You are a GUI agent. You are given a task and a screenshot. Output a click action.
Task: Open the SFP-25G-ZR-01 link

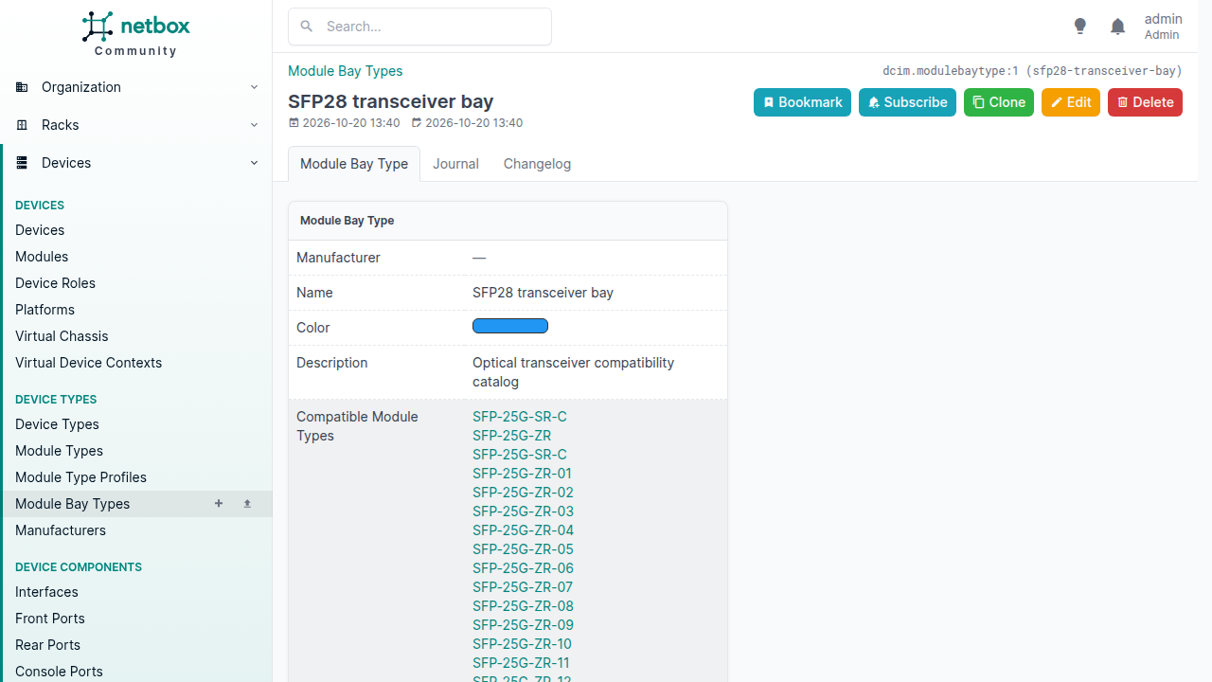click(x=522, y=474)
